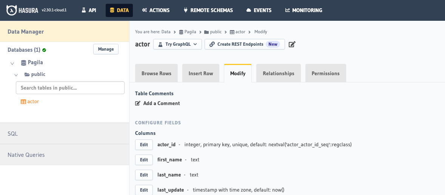Click the public schema name in sidebar
445x195 pixels.
click(38, 74)
